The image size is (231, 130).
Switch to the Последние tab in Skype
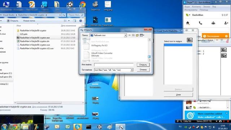(215, 36)
